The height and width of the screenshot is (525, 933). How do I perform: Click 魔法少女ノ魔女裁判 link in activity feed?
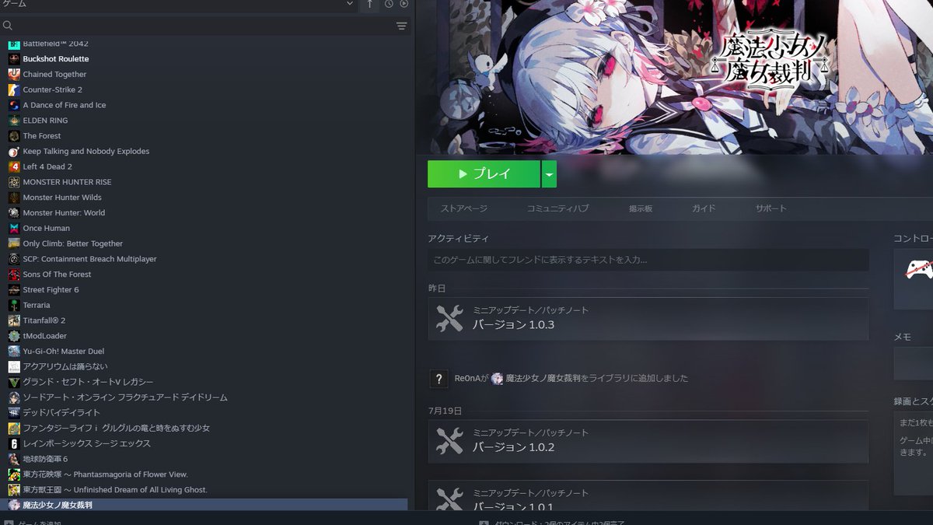[543, 379]
